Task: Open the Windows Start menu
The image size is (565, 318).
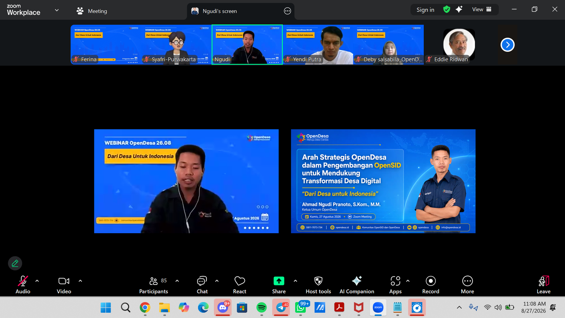Action: coord(106,307)
